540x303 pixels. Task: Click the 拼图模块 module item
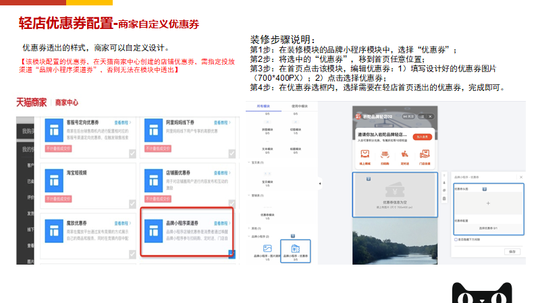pyautogui.click(x=267, y=127)
